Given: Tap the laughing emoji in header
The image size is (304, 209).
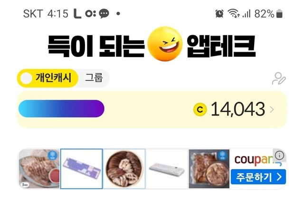Looking at the screenshot, I should point(165,46).
